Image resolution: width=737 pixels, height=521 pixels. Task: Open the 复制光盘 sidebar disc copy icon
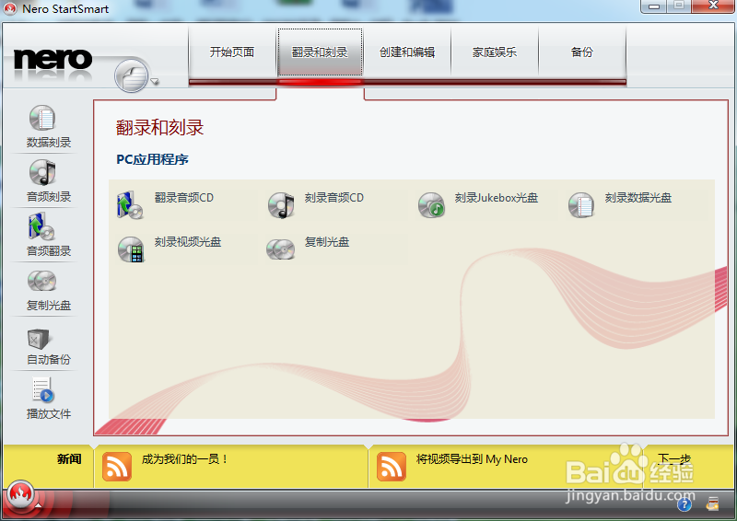[x=41, y=282]
